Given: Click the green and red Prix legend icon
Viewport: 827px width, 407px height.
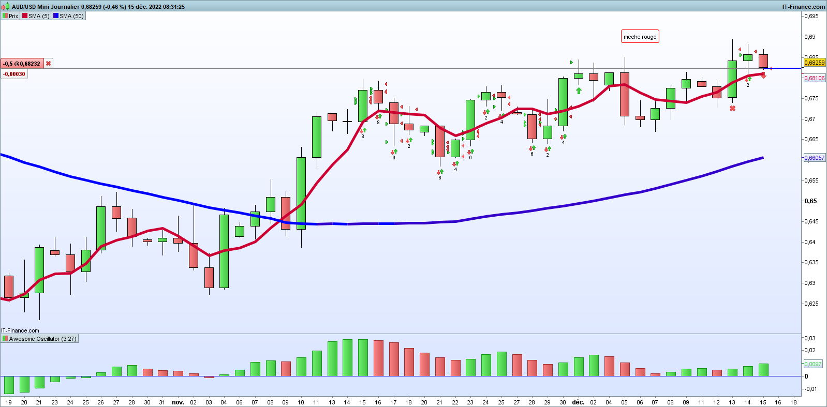Looking at the screenshot, I should click(x=5, y=16).
